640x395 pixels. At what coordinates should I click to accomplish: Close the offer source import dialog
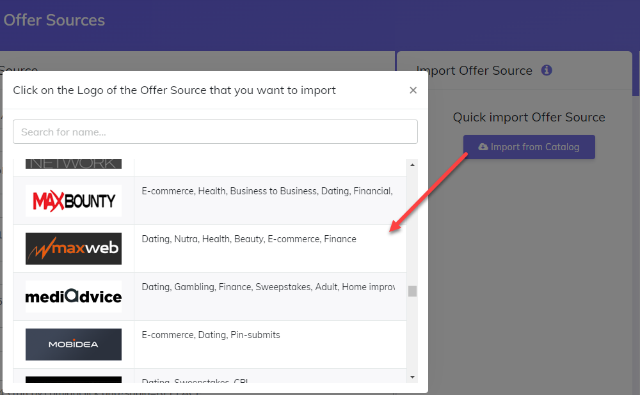(x=413, y=90)
